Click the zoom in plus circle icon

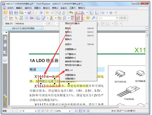click(111, 12)
